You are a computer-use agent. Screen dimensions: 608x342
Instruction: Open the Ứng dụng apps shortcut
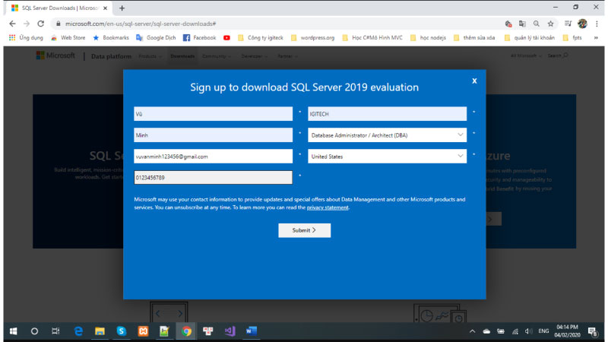[x=26, y=37]
